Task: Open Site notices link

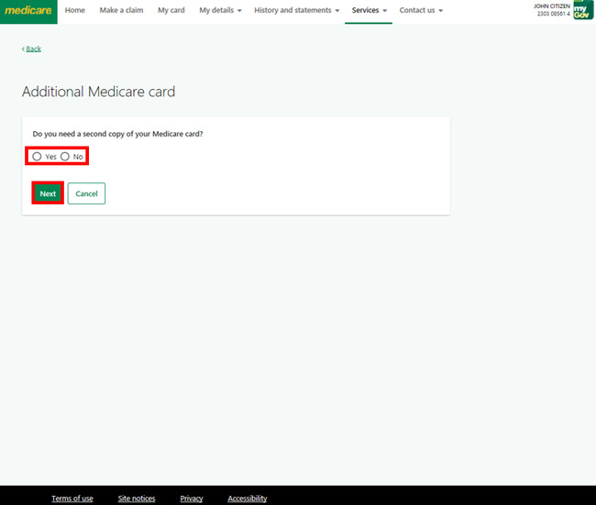Action: (x=137, y=499)
